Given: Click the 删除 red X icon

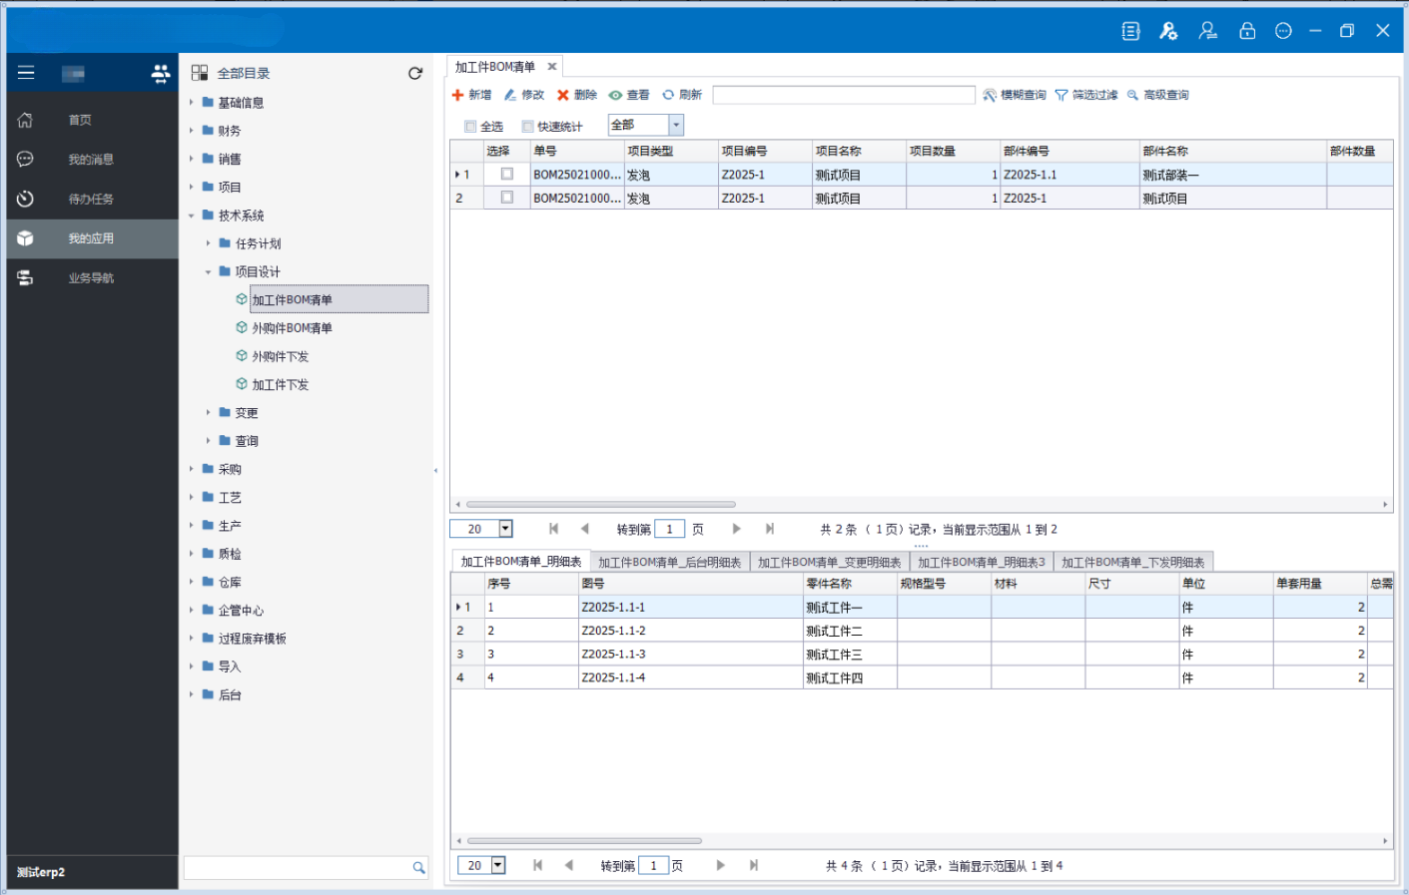Looking at the screenshot, I should coord(563,95).
